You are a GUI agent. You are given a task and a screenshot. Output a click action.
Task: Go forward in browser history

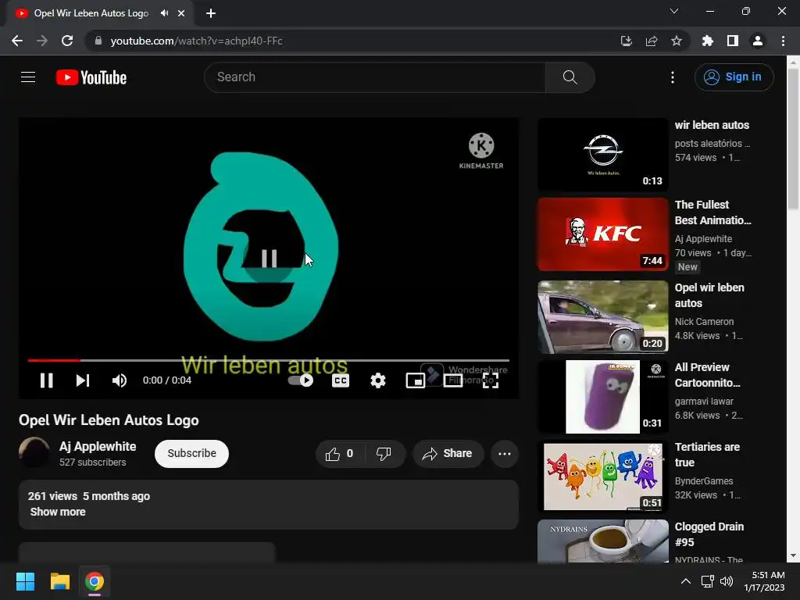tap(42, 41)
